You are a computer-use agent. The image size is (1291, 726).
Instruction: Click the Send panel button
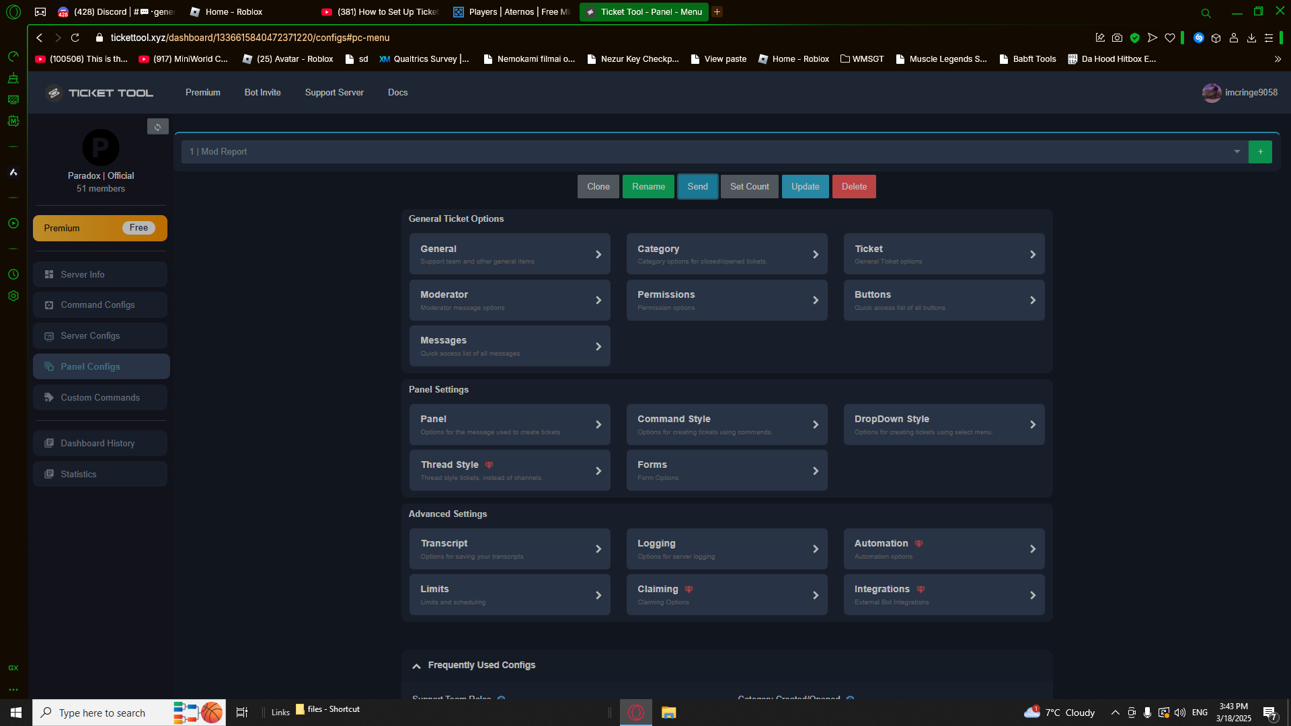(x=697, y=187)
